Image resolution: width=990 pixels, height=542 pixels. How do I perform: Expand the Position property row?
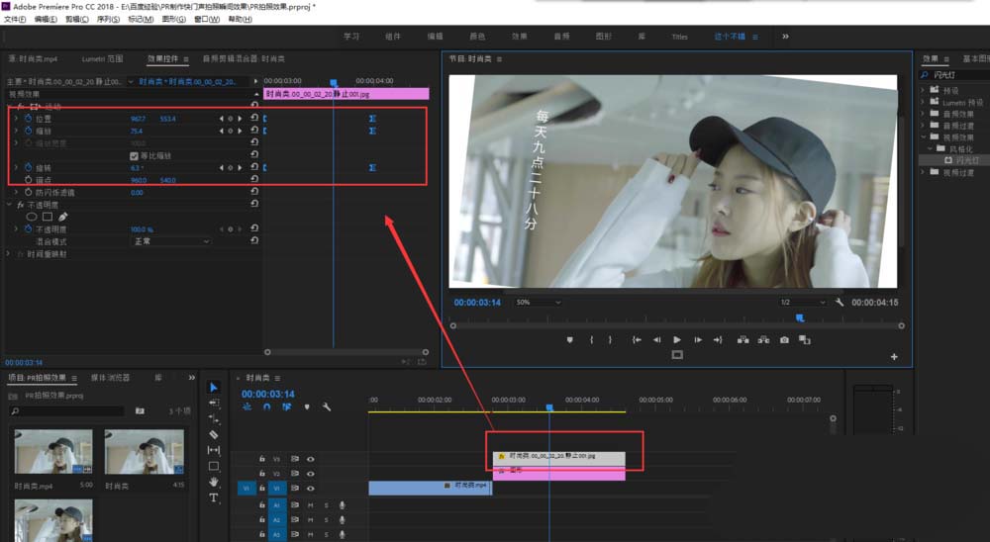[16, 118]
